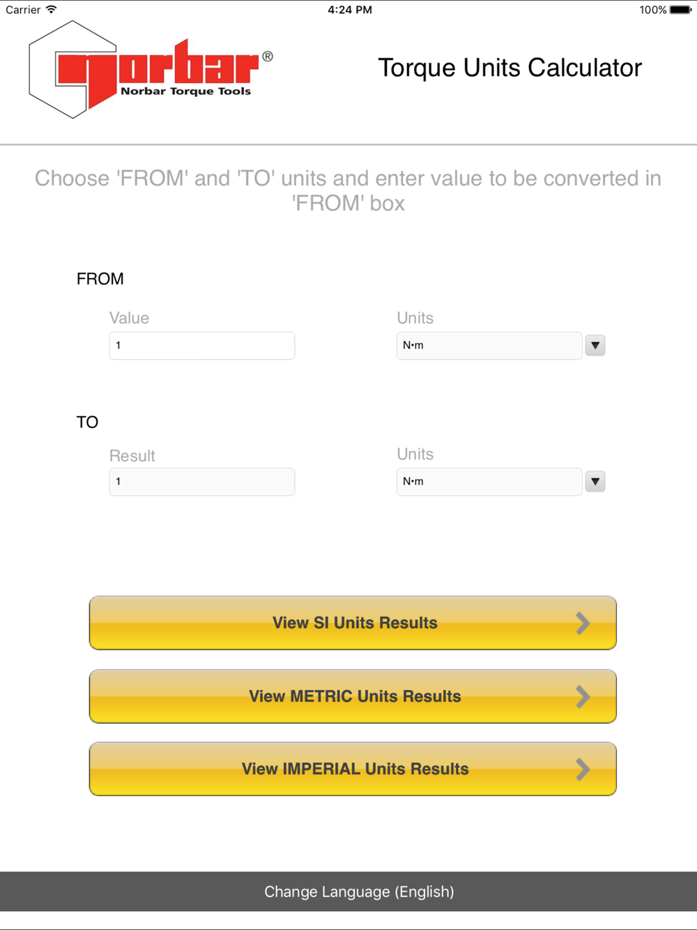The height and width of the screenshot is (930, 697).
Task: Focus the FROM Value input box
Action: coord(201,346)
